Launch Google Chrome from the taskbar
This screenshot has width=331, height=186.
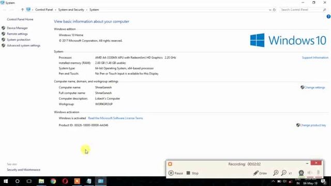[x=53, y=181]
